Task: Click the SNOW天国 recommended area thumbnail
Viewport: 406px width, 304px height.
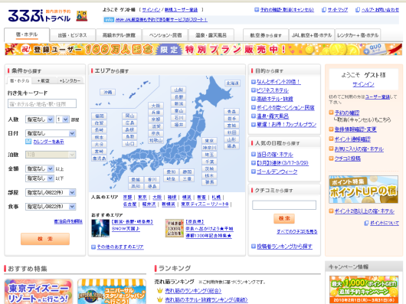Action: pyautogui.click(x=100, y=228)
